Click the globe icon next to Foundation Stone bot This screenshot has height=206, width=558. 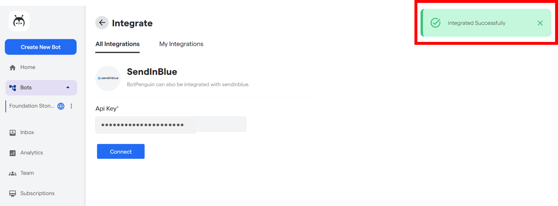click(61, 106)
